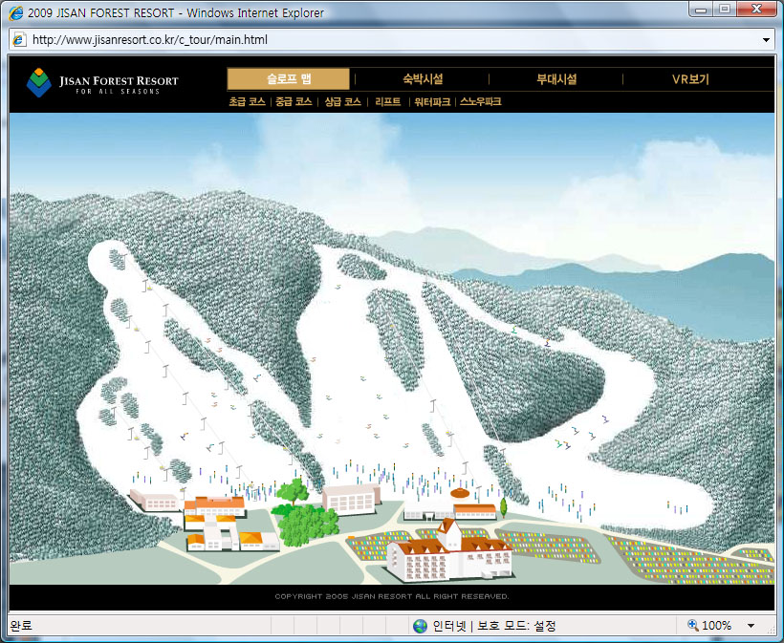Click the copyright 2005 Jisan Resort text
The height and width of the screenshot is (643, 784).
point(391,596)
